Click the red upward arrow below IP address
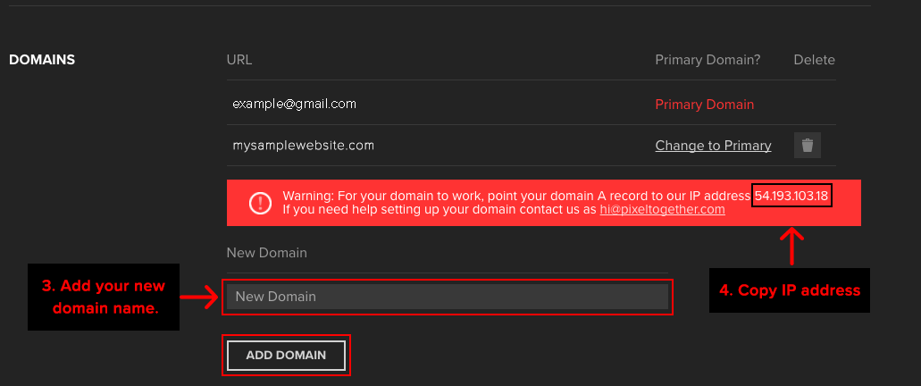The image size is (921, 386). (792, 245)
